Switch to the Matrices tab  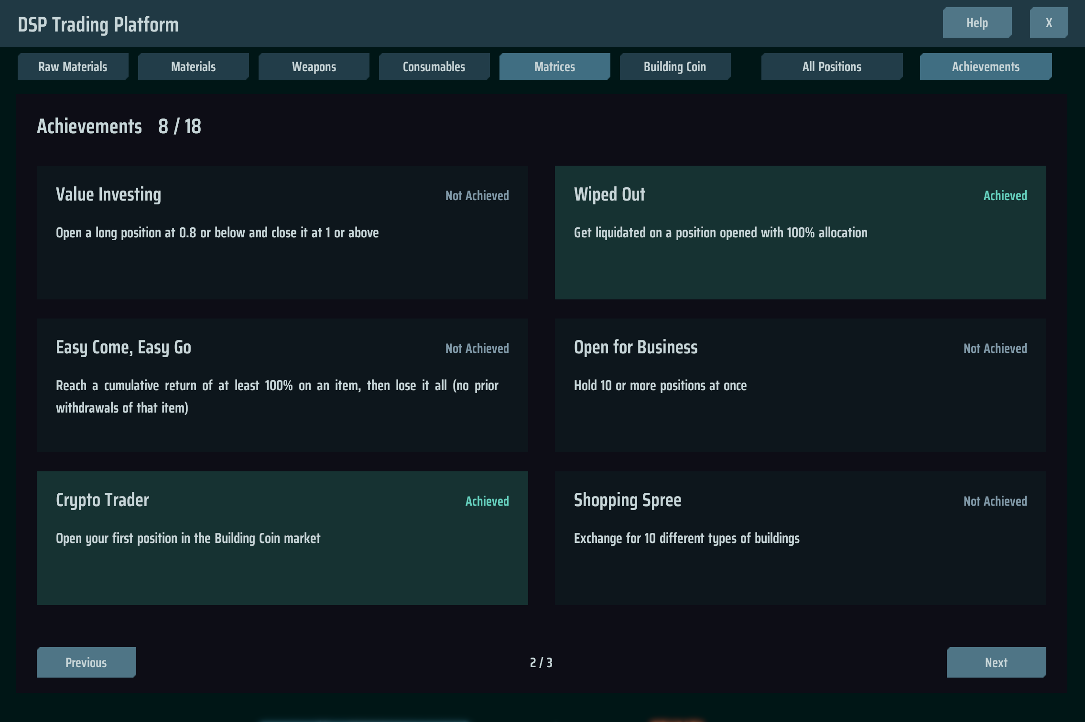[554, 66]
